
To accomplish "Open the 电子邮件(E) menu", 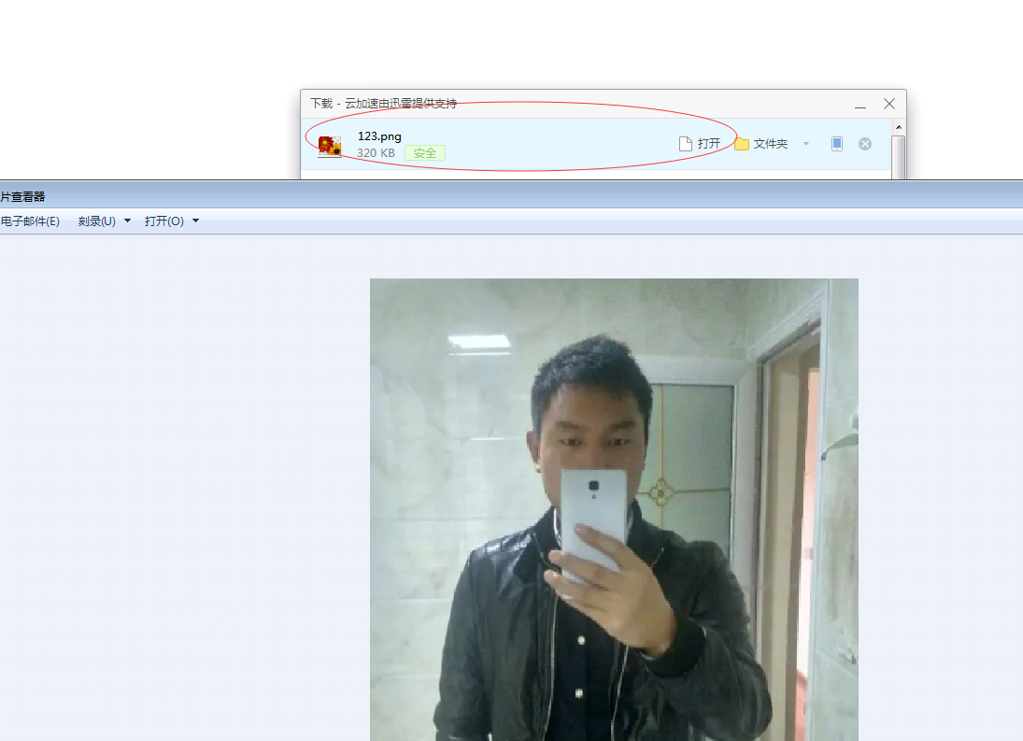I will tap(30, 221).
